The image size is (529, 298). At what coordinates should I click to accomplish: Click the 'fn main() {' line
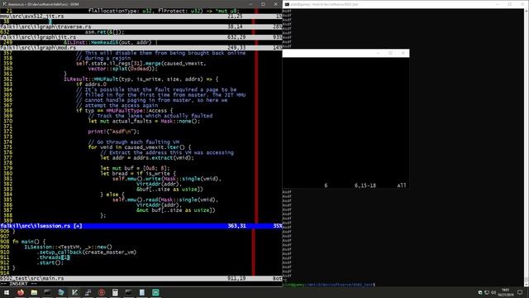point(29,242)
